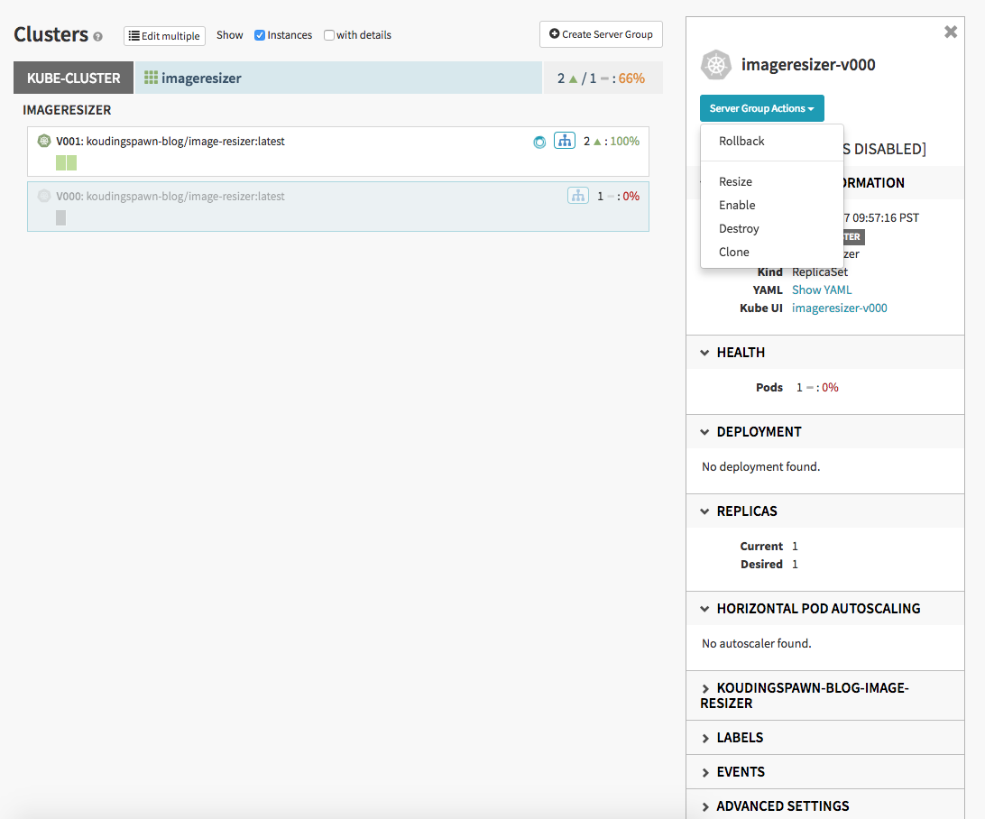The image size is (985, 819).
Task: Collapse the Health section
Action: pyautogui.click(x=704, y=353)
